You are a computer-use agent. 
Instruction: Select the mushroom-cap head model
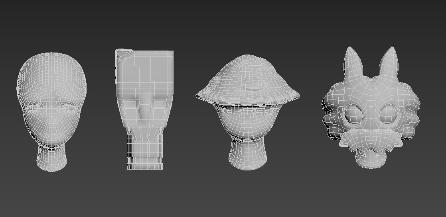point(247,112)
